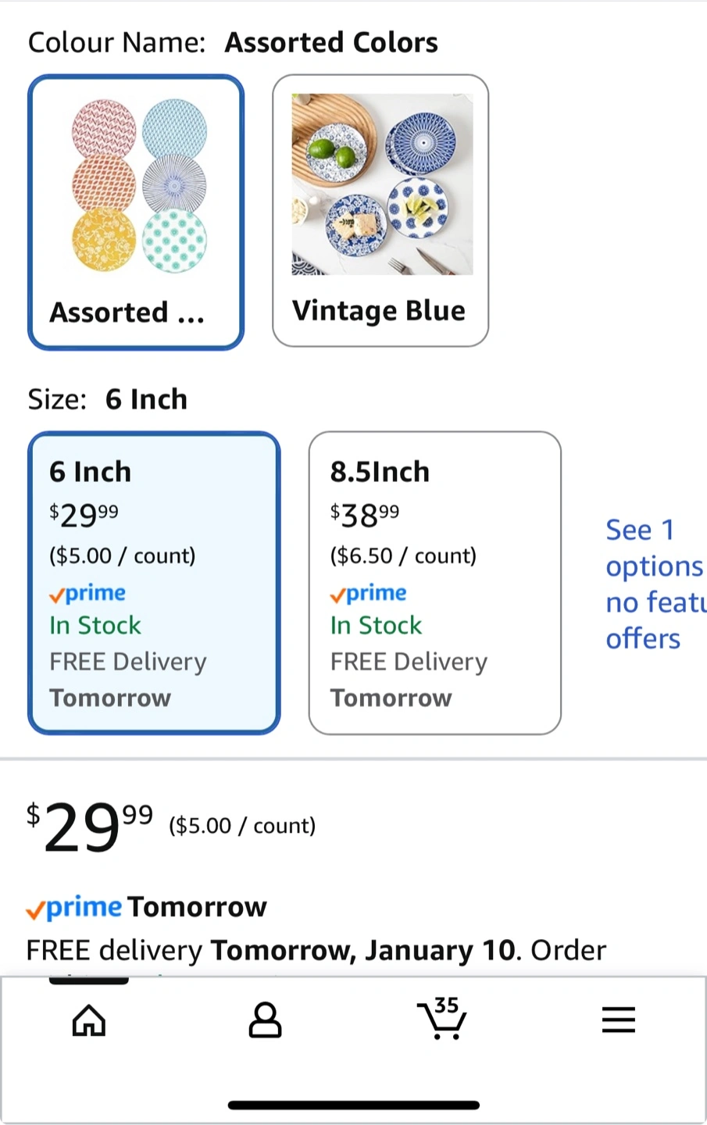707x1125 pixels.
Task: Tap the 'In Stock' text for 8.5Inch
Action: (376, 626)
